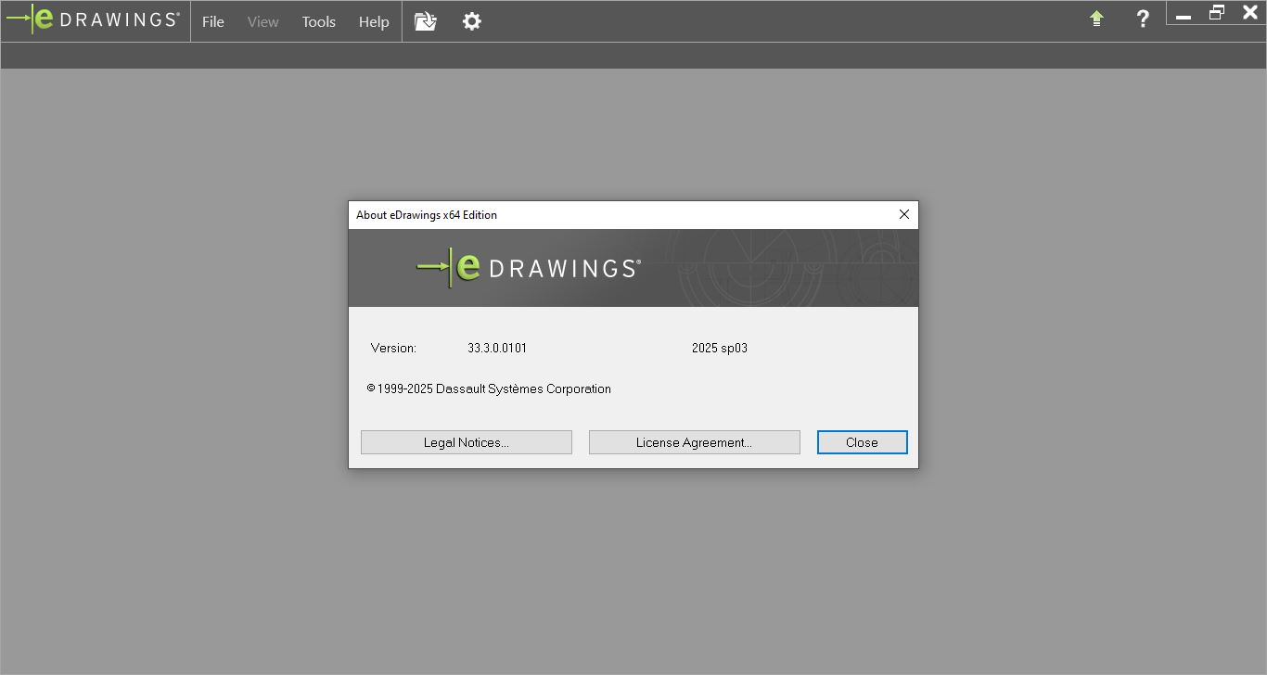The width and height of the screenshot is (1267, 675).
Task: Open the settings gear icon
Action: tap(472, 20)
